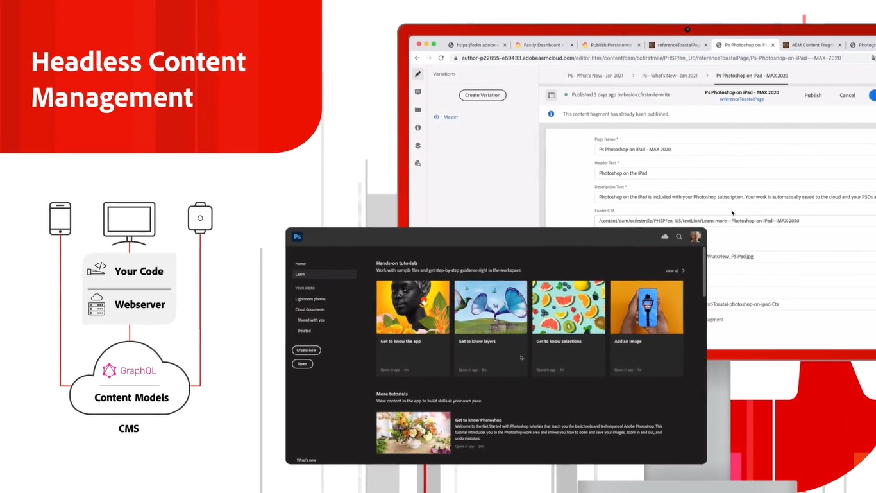876x493 pixels.
Task: Open the annotations comment icon in AEM sidebar
Action: pos(418,92)
